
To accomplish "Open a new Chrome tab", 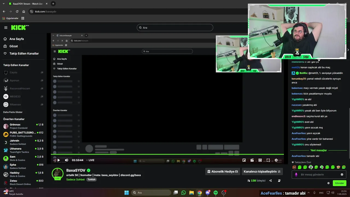I will click(53, 4).
